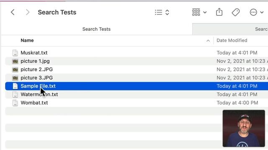Click the Watermelon.txt document icon

pyautogui.click(x=15, y=95)
